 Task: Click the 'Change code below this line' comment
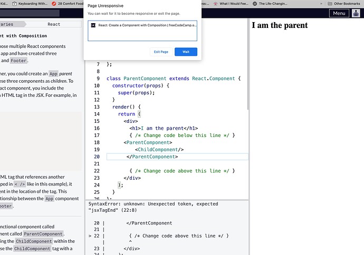coord(182,135)
